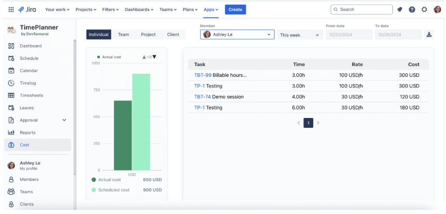Click the Calendar sidebar icon
This screenshot has height=214, width=446.
pos(11,70)
